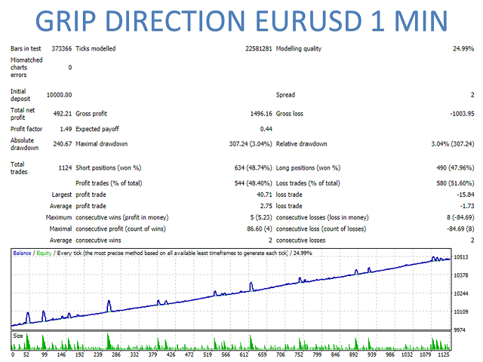Click the Size label in volume panel

(18, 336)
